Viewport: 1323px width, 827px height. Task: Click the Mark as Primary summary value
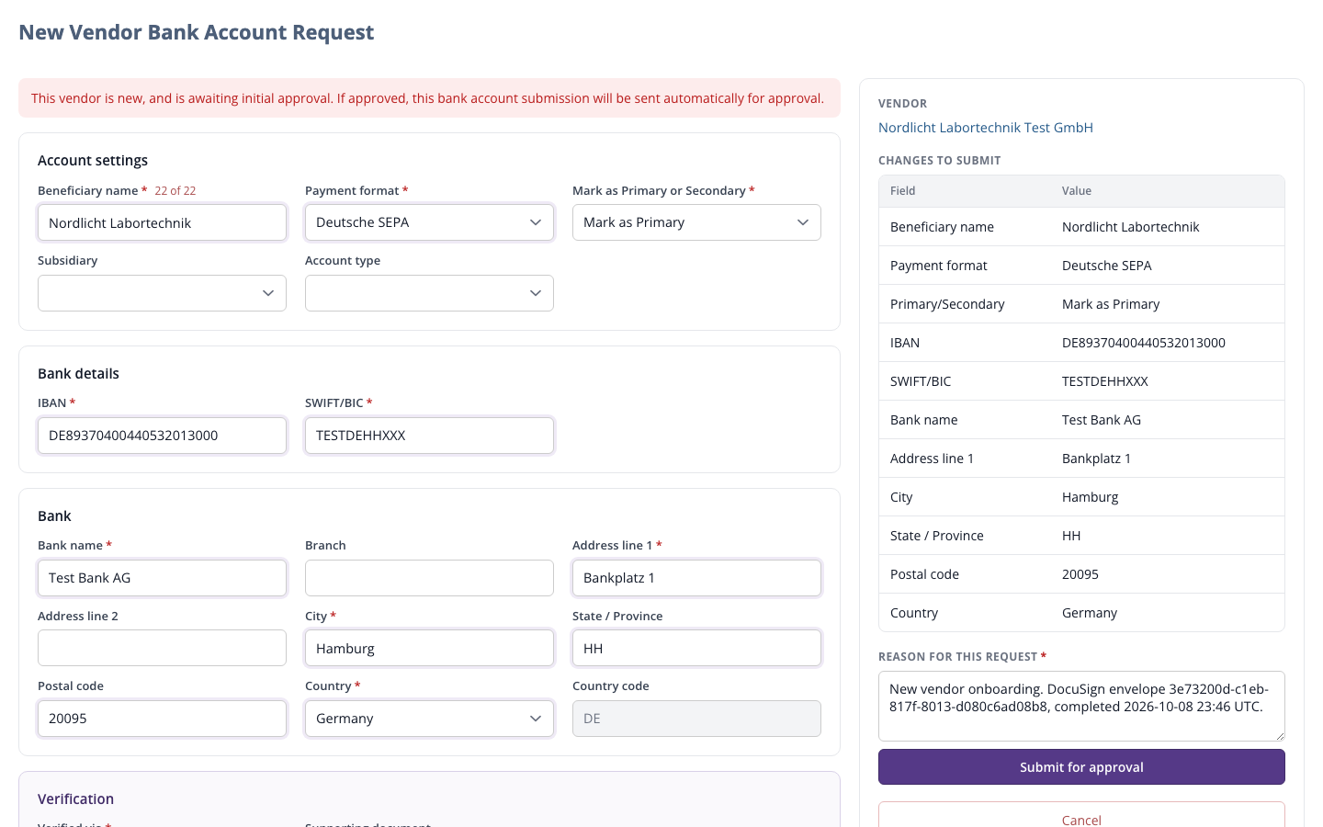(1111, 304)
